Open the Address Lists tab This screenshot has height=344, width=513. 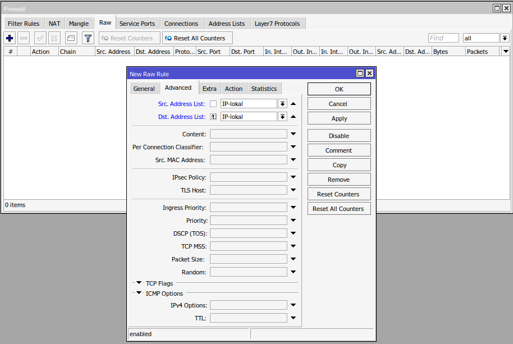[x=227, y=24]
